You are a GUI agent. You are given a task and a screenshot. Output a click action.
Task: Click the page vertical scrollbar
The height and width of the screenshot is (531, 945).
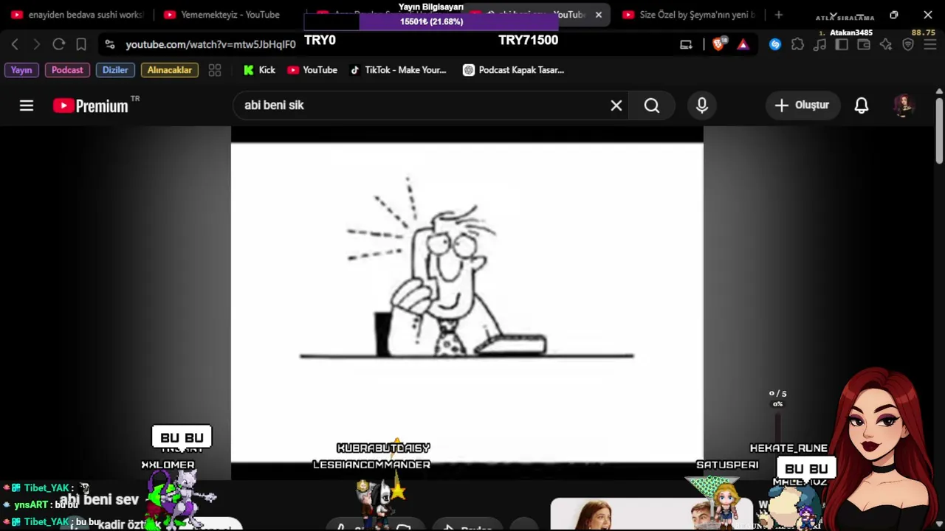939,133
